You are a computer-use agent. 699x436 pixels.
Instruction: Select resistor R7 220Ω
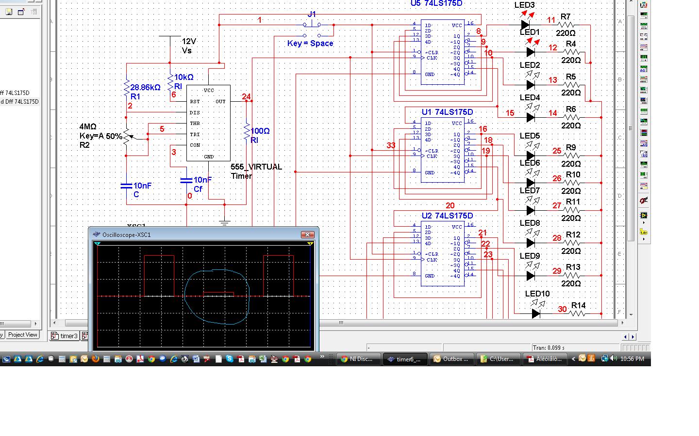[x=566, y=24]
